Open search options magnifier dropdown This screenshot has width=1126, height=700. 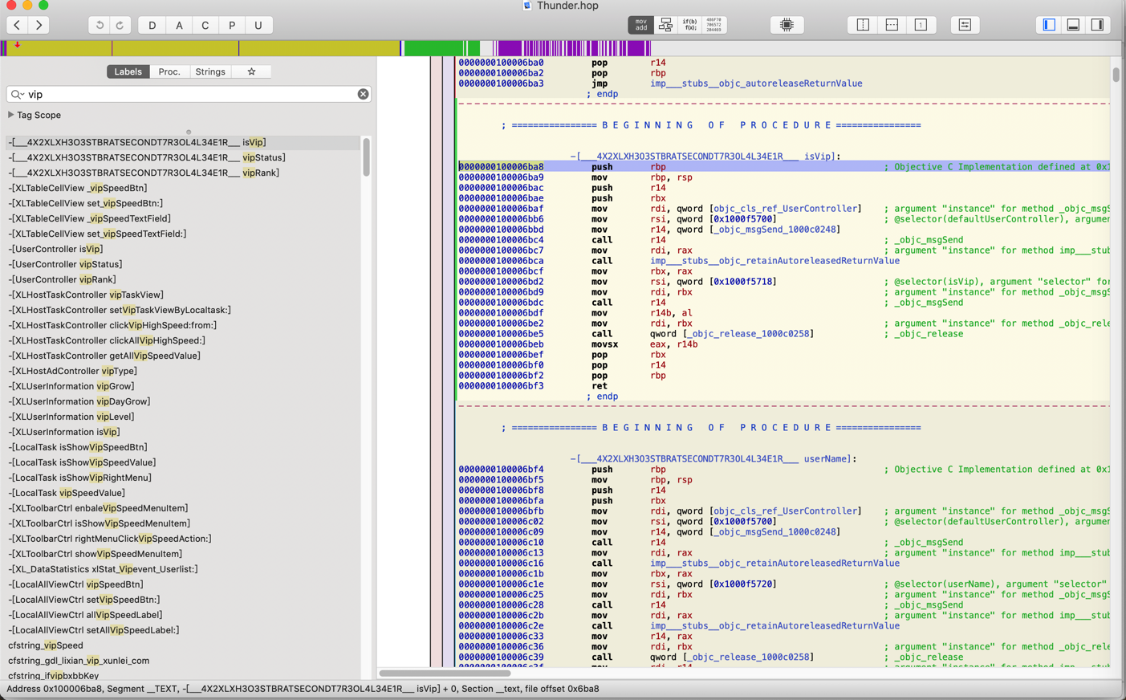pyautogui.click(x=17, y=94)
